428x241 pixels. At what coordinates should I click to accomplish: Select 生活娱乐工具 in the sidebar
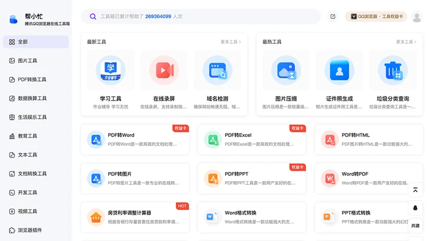point(36,117)
